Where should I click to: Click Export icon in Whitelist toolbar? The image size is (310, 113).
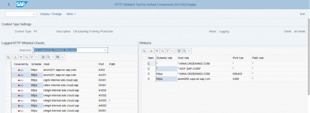click(x=184, y=51)
